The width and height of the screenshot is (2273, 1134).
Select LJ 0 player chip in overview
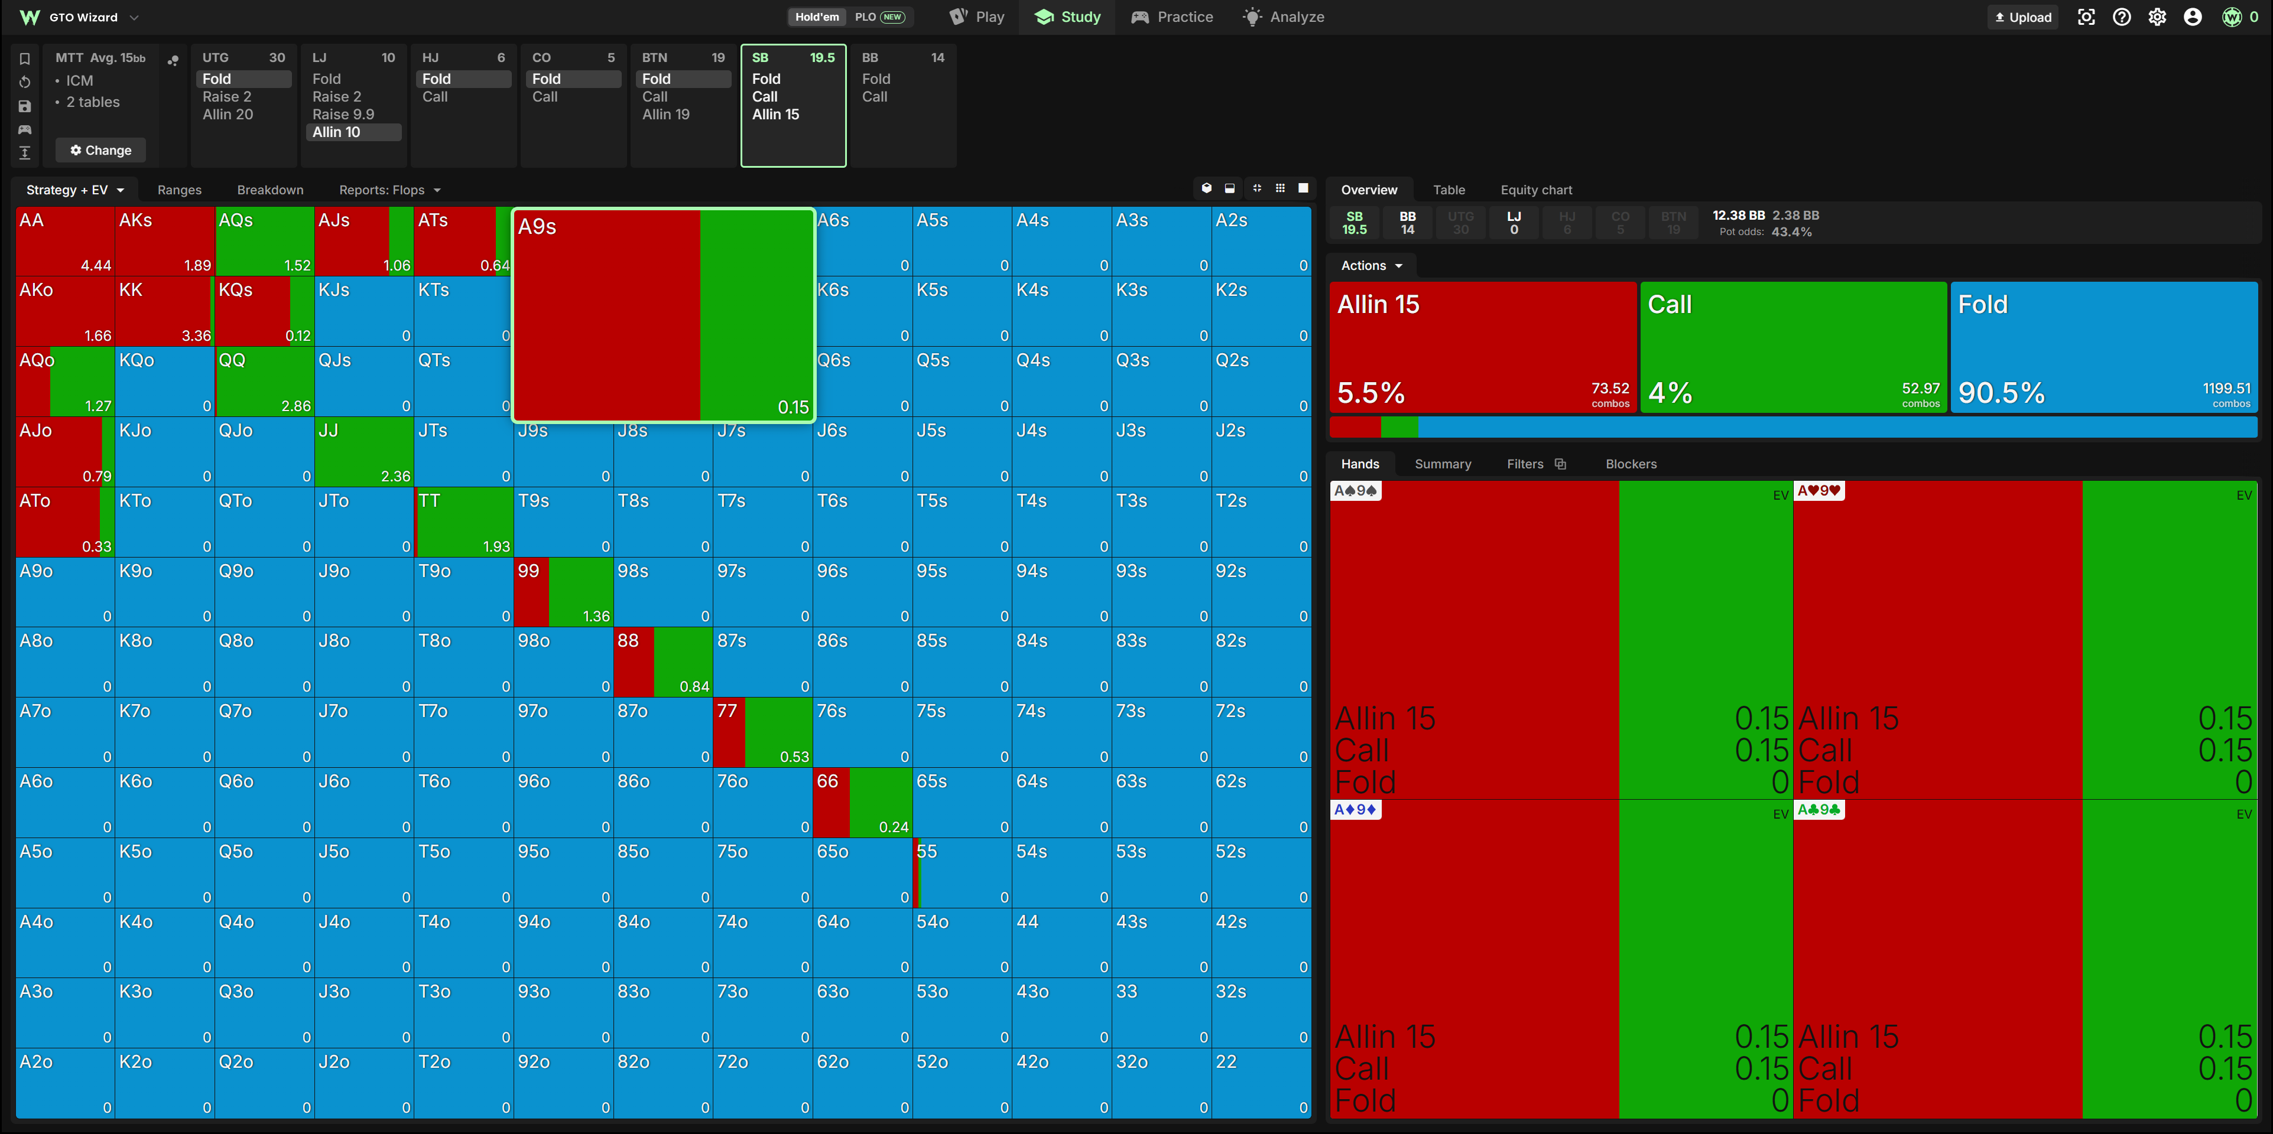(1514, 222)
